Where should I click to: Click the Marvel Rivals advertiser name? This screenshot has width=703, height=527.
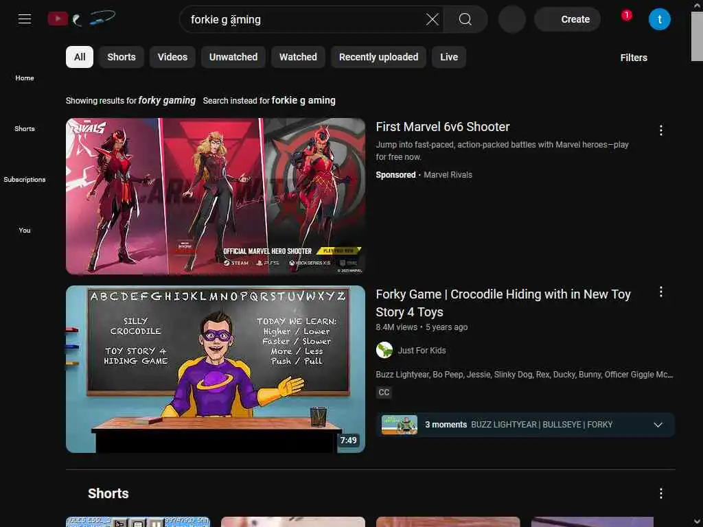click(x=448, y=175)
